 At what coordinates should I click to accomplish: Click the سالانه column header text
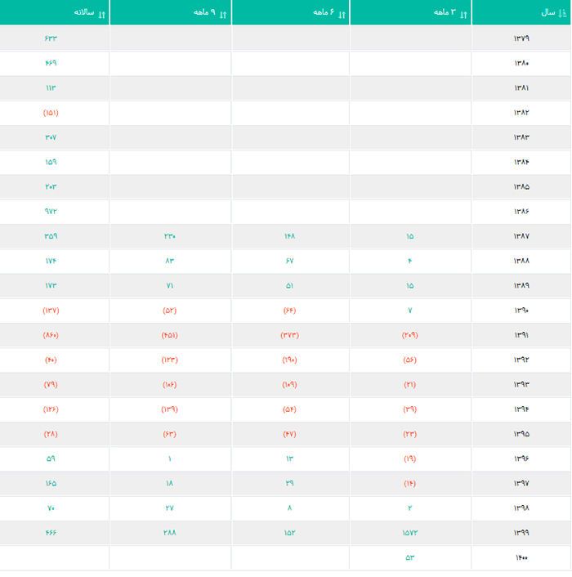point(83,12)
